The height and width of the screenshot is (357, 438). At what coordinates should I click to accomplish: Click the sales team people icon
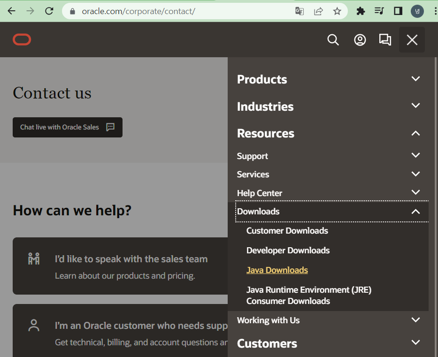[34, 259]
